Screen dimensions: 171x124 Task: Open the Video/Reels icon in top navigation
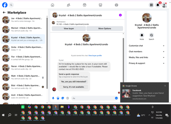coord(84,5)
